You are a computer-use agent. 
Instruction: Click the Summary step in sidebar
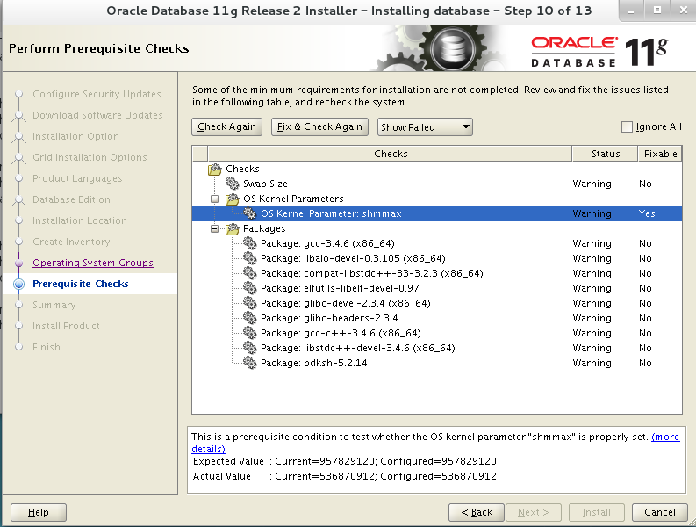coord(54,305)
